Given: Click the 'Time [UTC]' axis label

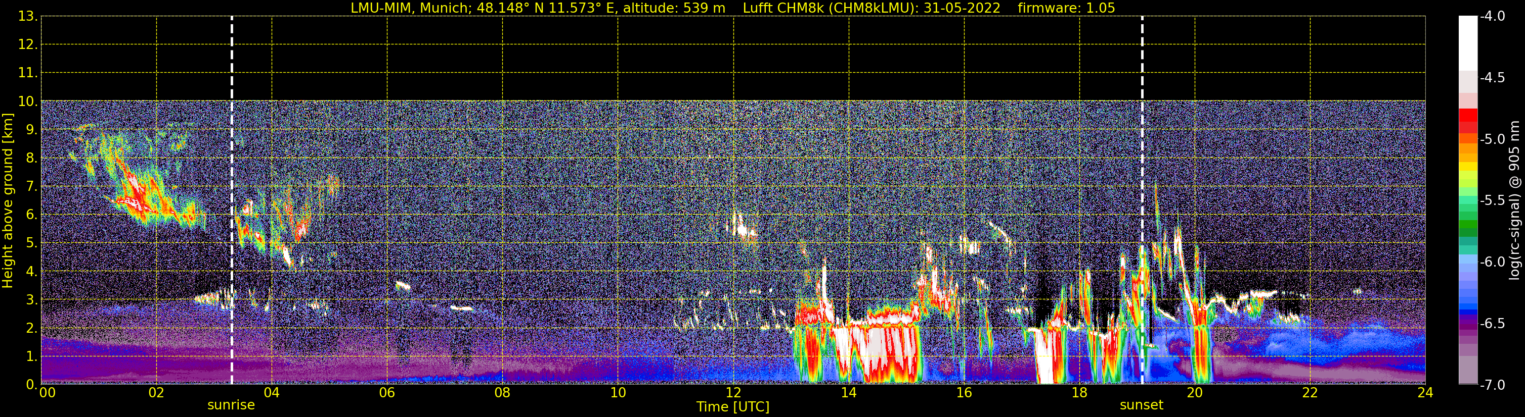Looking at the screenshot, I should 733,407.
